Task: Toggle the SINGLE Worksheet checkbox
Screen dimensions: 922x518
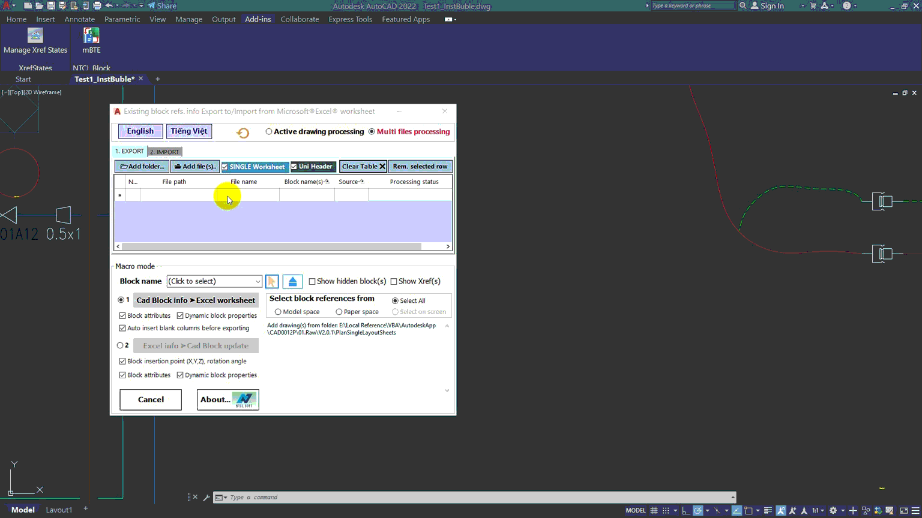Action: 225,167
